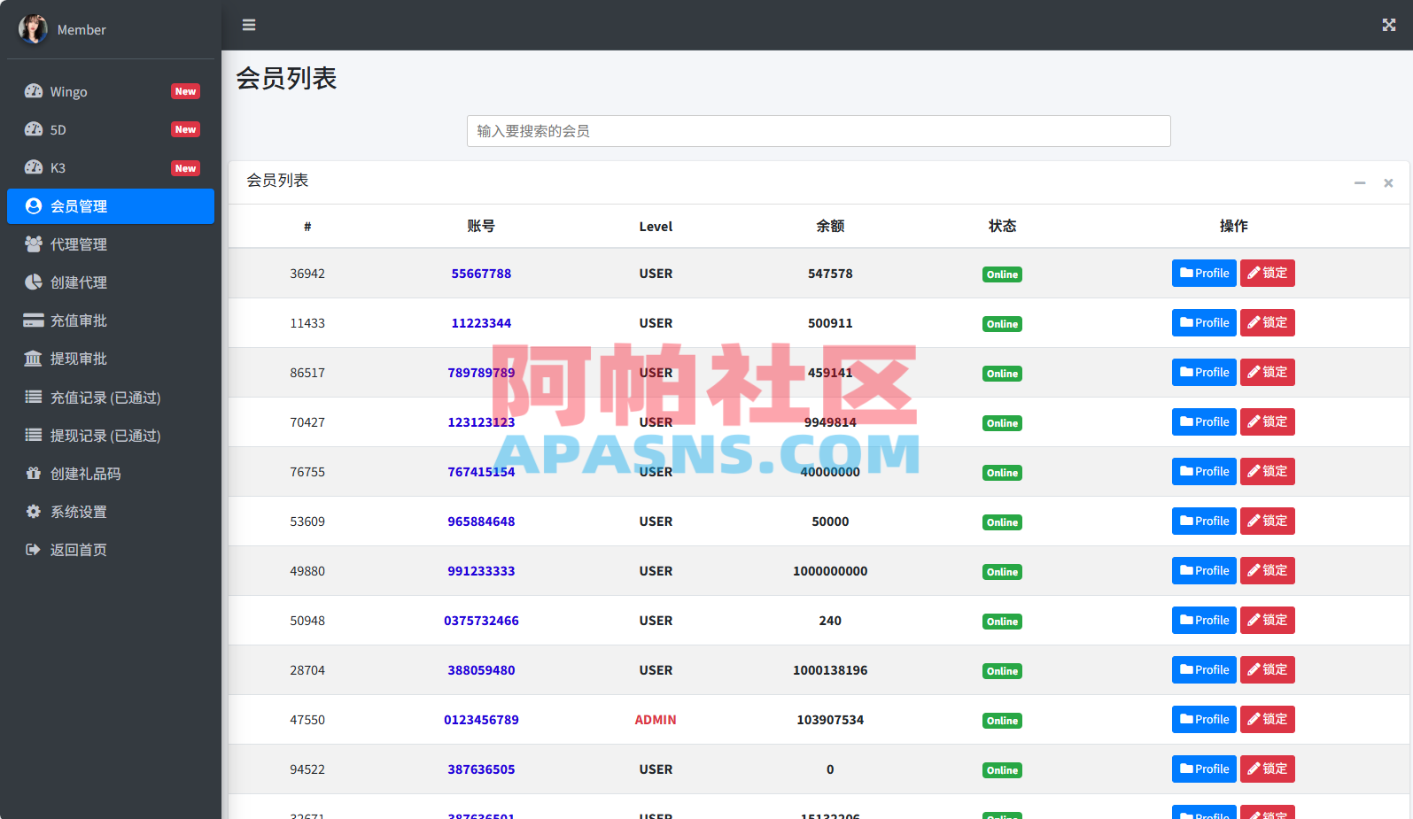This screenshot has height=819, width=1413.
Task: Close the 会员列表 card with x icon
Action: coord(1388,182)
